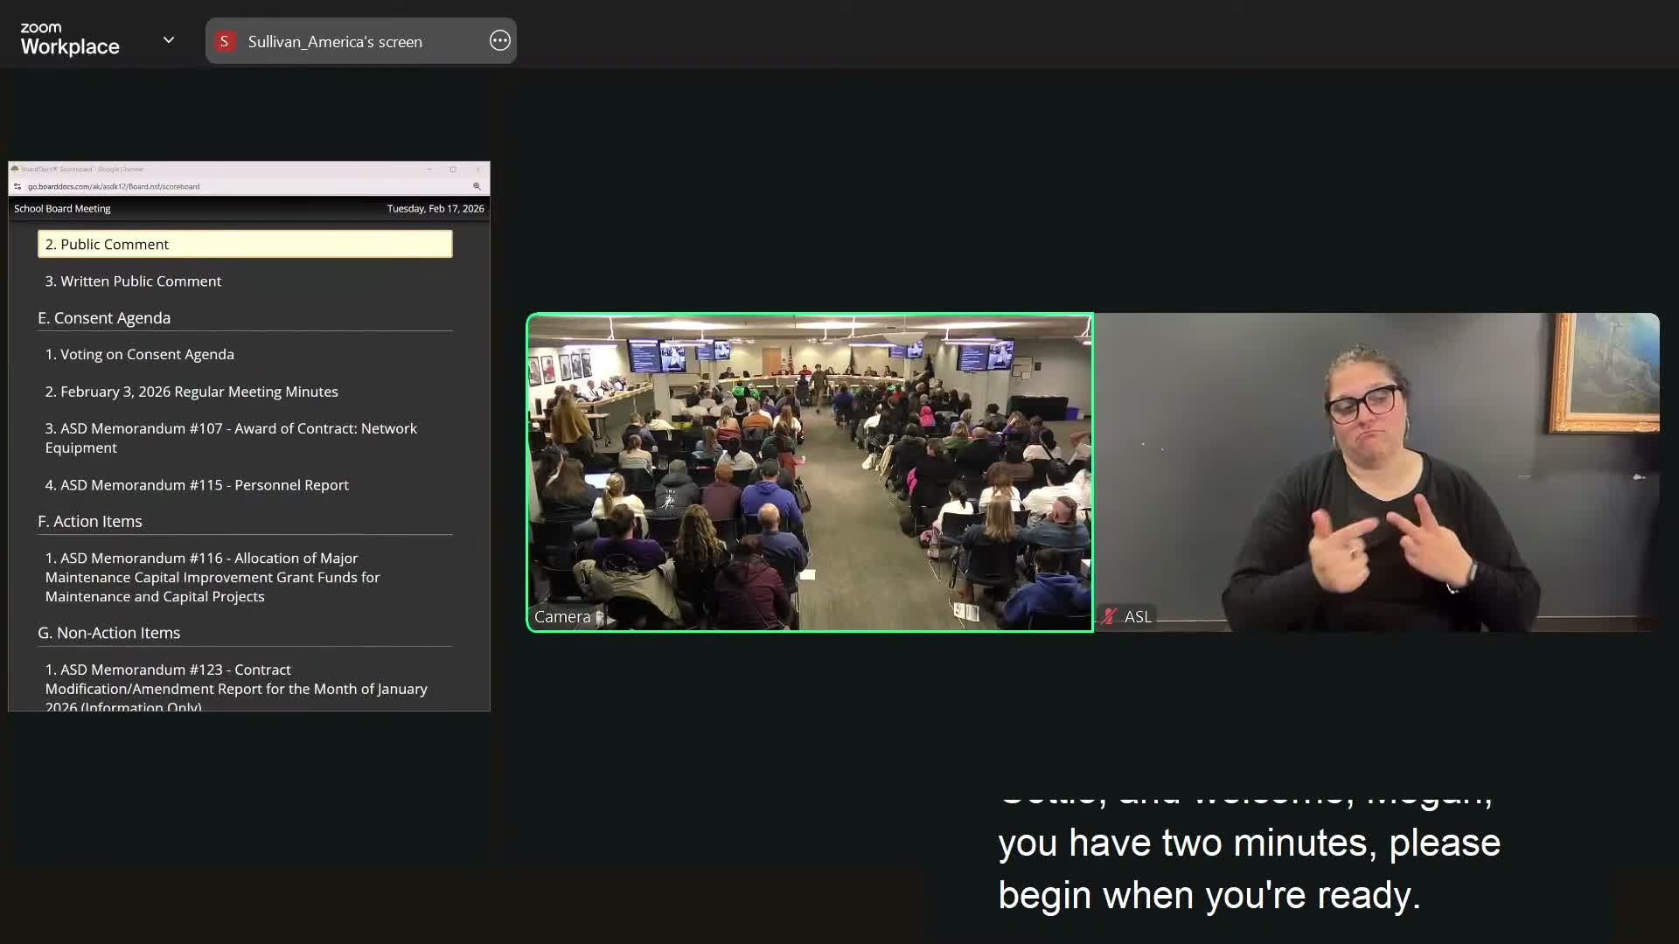Click the ASL muted microphone icon
This screenshot has height=944, width=1679.
[x=1110, y=616]
